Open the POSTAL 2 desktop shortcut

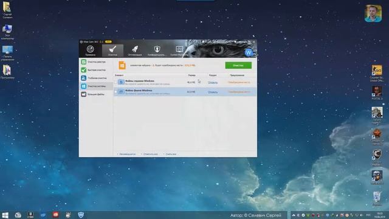(x=377, y=93)
